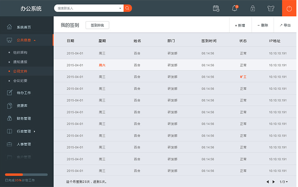Click the − 删除 button
Screen dimensions: 298x187
point(263,25)
